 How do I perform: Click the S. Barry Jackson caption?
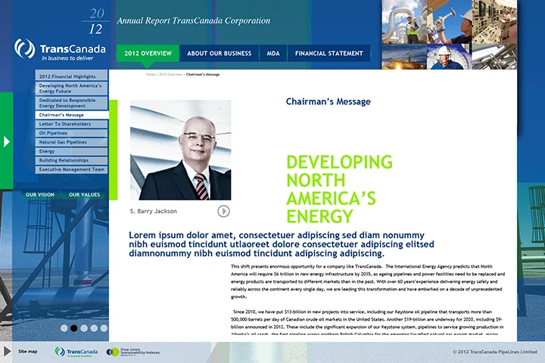[153, 211]
